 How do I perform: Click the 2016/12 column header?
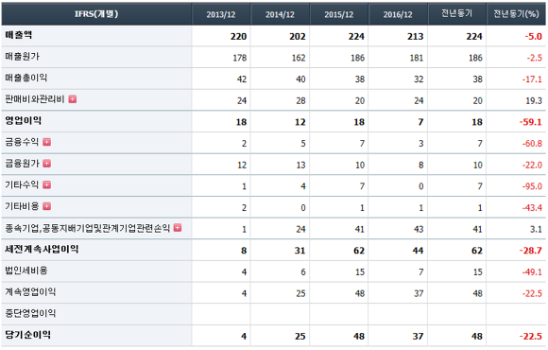tap(398, 14)
